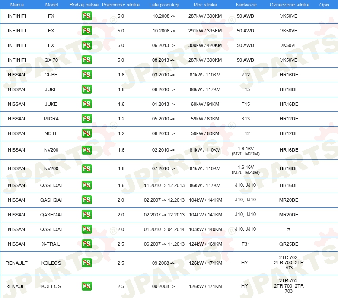Click the Marka column header
This screenshot has height=298, width=338.
click(x=17, y=5)
